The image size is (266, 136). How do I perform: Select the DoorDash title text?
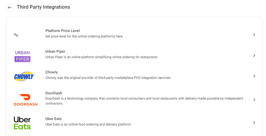[x=54, y=93]
